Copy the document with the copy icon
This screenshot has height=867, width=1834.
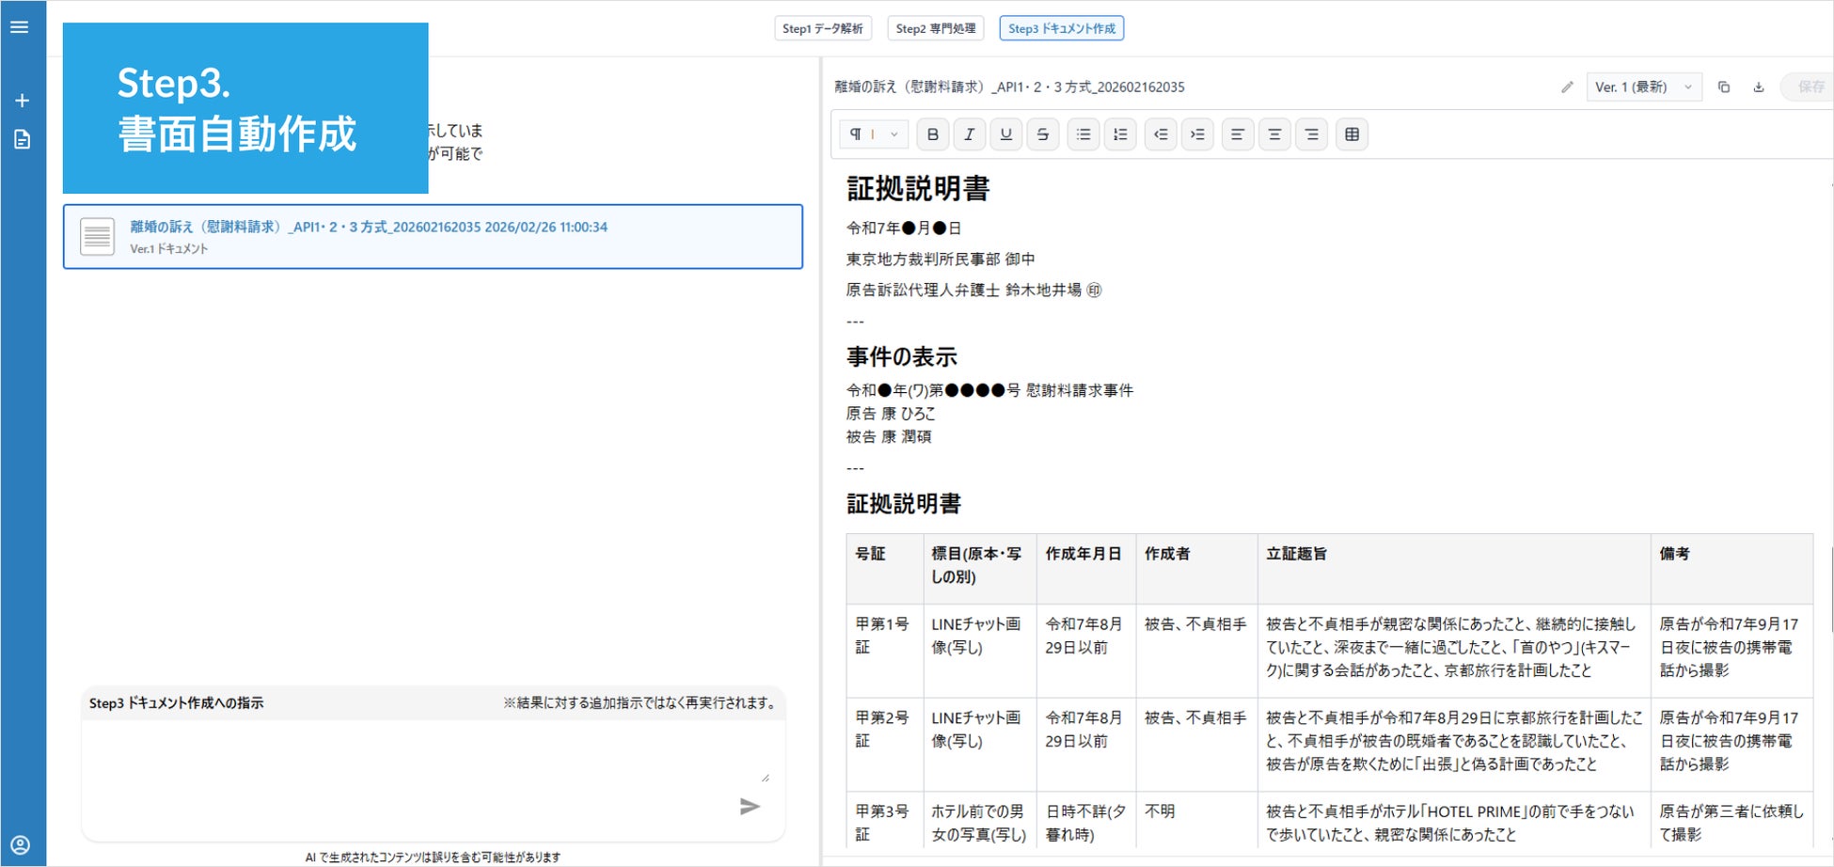(1724, 87)
